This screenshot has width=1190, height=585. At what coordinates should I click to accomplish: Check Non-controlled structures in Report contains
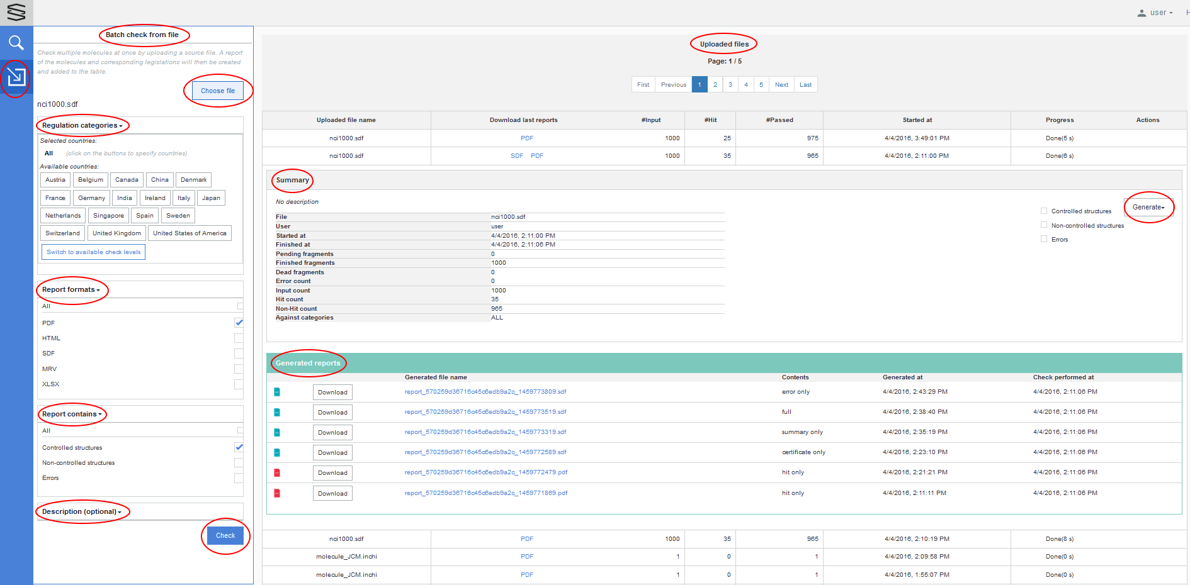pos(239,463)
